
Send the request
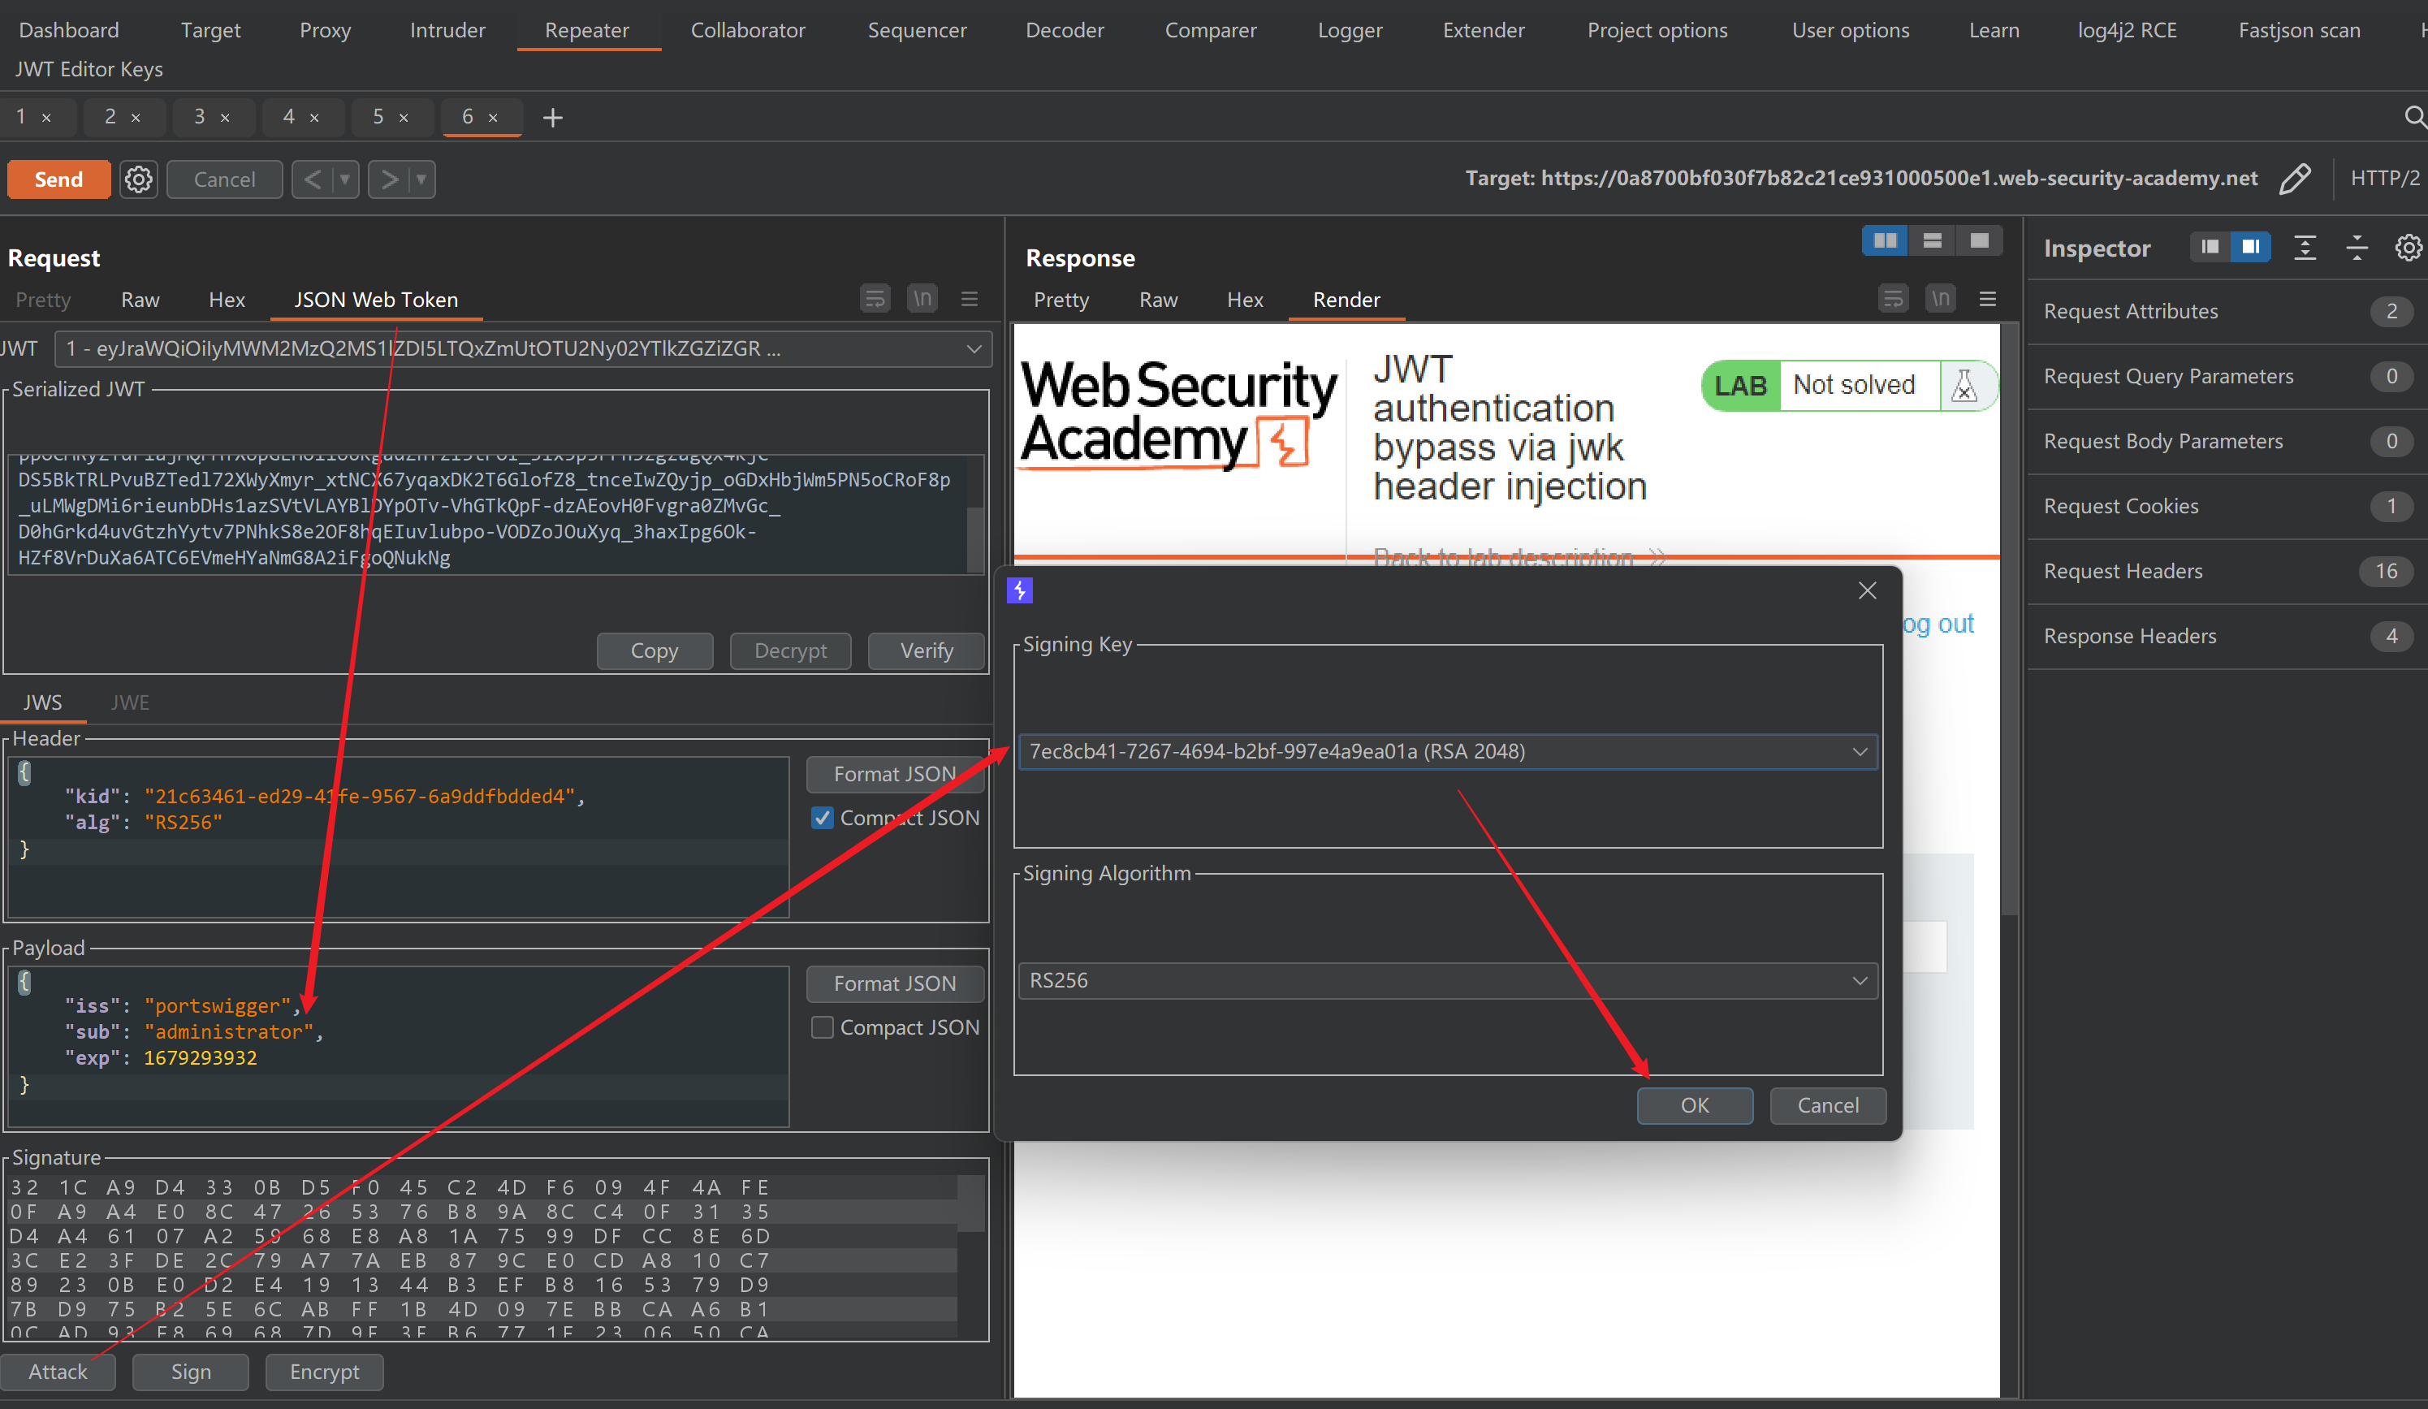[58, 179]
